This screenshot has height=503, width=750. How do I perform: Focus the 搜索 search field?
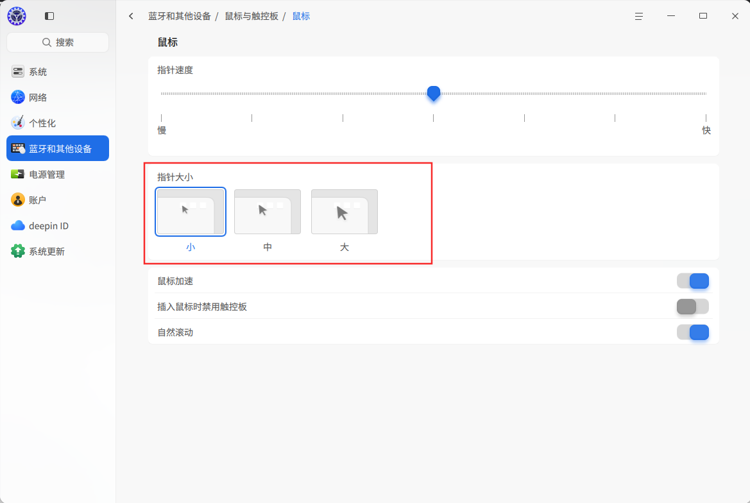58,42
